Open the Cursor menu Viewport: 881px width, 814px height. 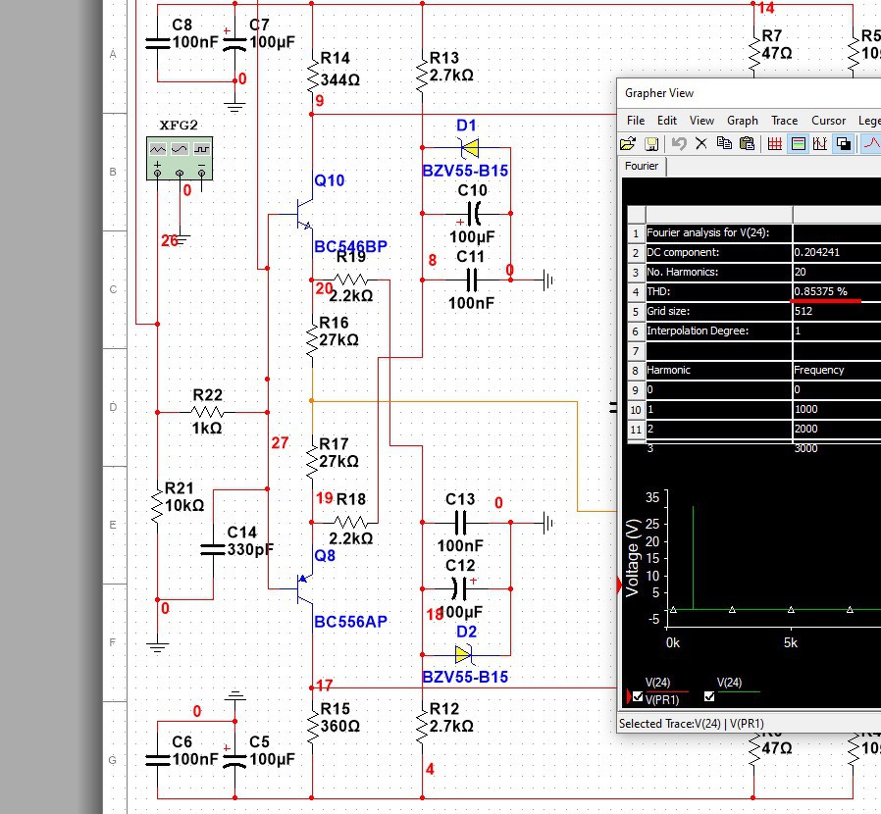coord(828,120)
